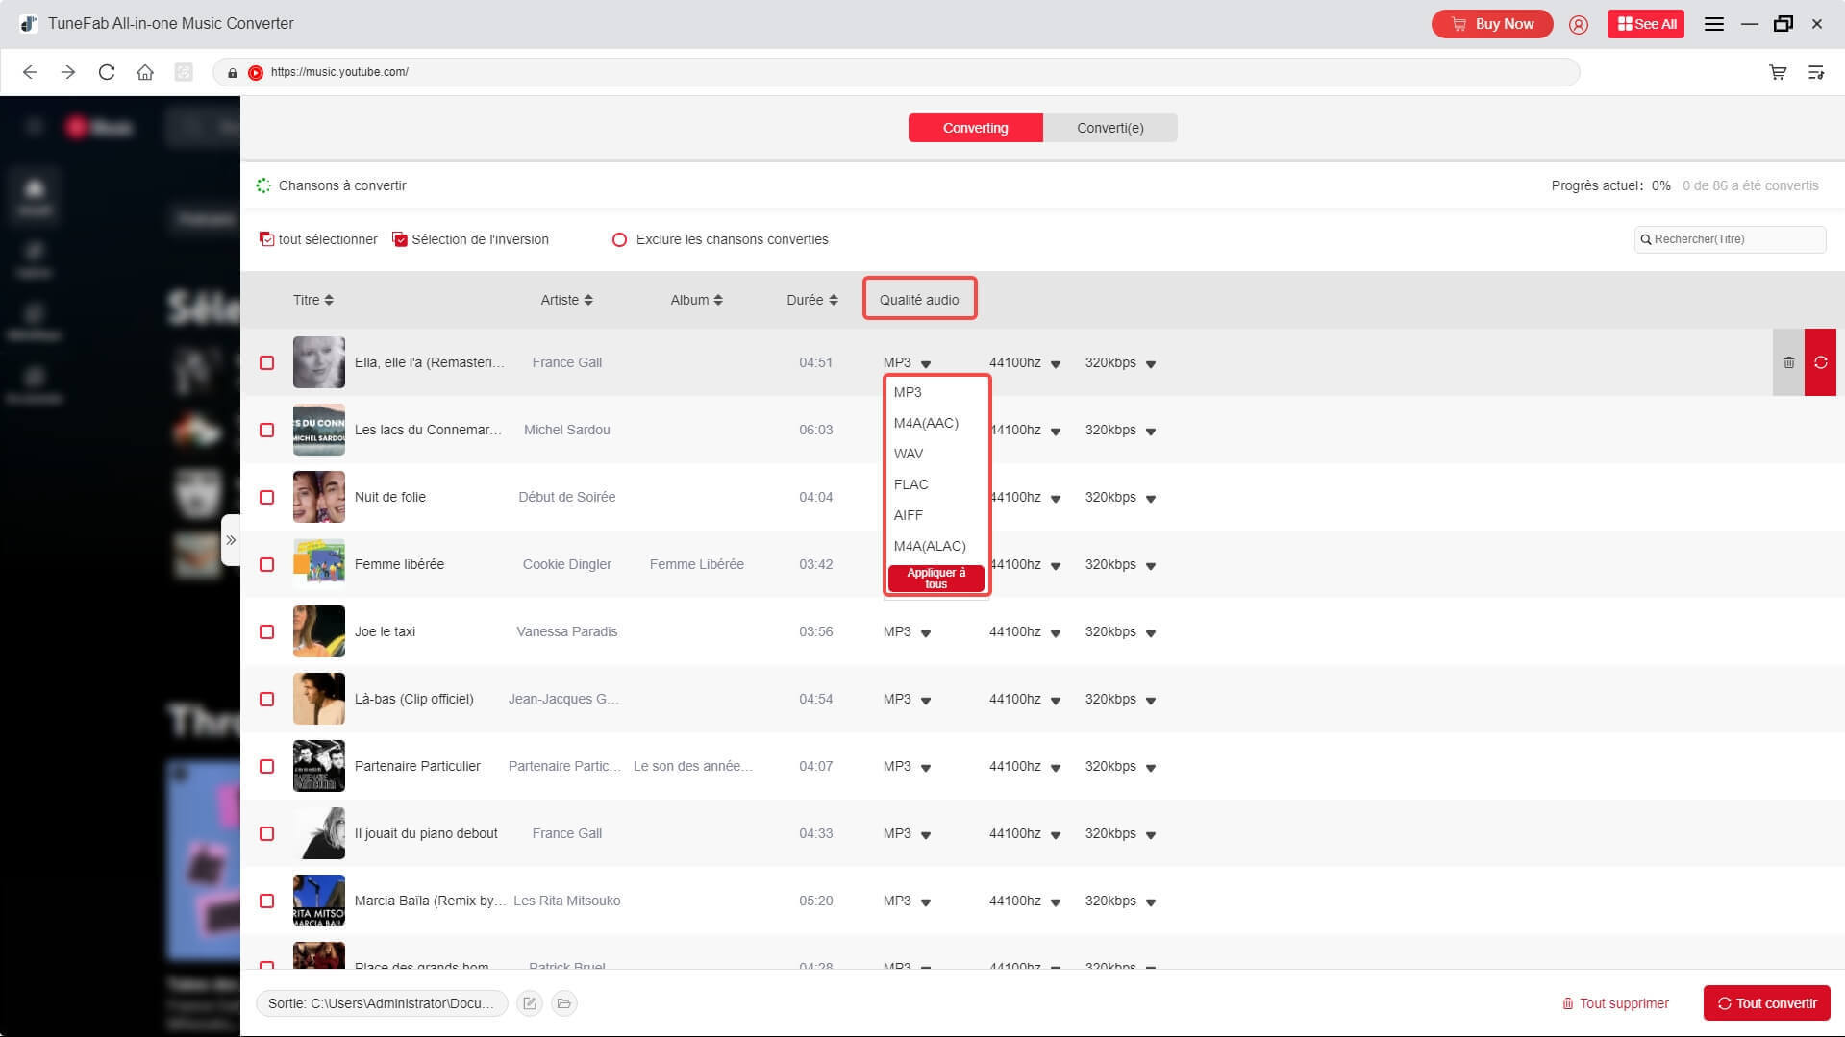The image size is (1845, 1037).
Task: Check the Les lacs du Connemara checkbox
Action: [x=267, y=430]
